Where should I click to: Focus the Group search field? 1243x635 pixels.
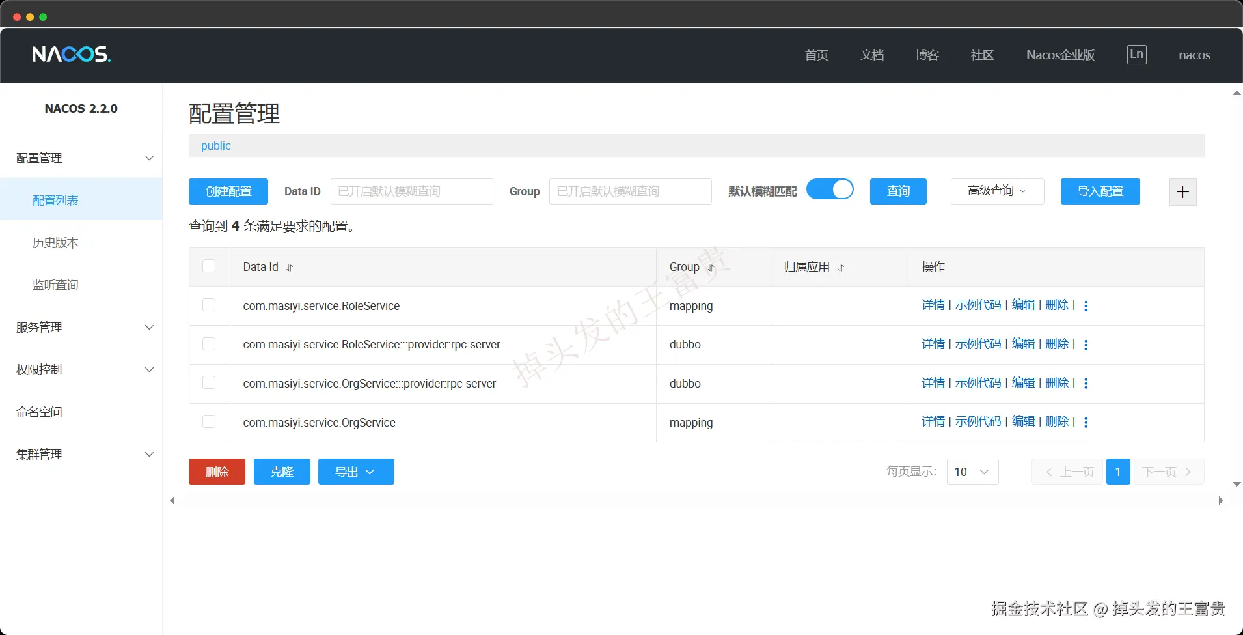[631, 191]
